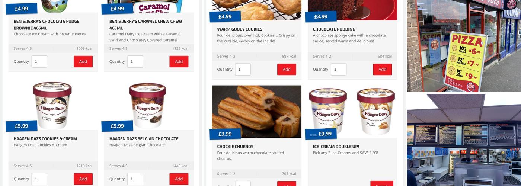Screen dimensions: 521x186
Task: Open Ice-Cream Double Up product image
Action: [352, 112]
